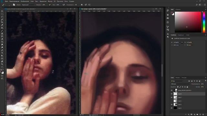
Task: Select the Brush tool in left toolbar
Action: point(2,31)
